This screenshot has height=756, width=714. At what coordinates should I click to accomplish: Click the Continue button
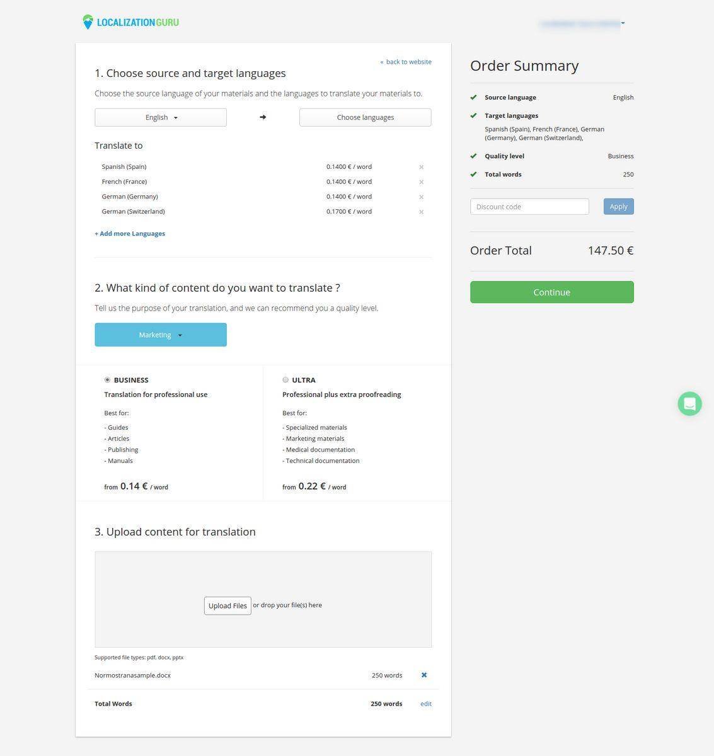coord(552,292)
